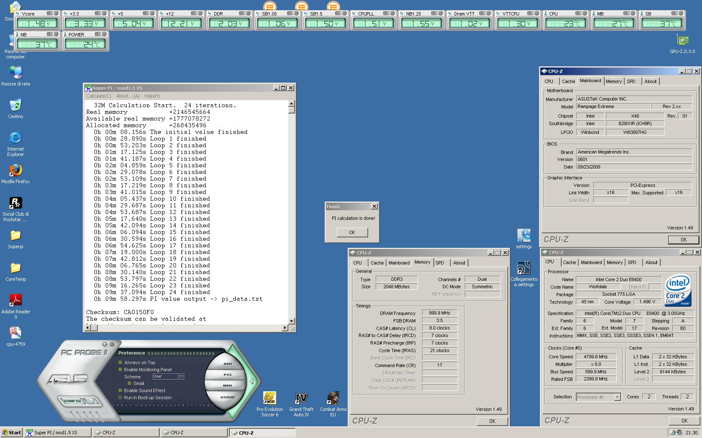
Task: Switch to Super PI / mod1.5 XS taskbar item
Action: [58, 433]
